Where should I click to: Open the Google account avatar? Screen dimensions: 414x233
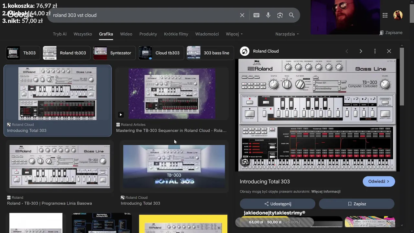point(398,15)
